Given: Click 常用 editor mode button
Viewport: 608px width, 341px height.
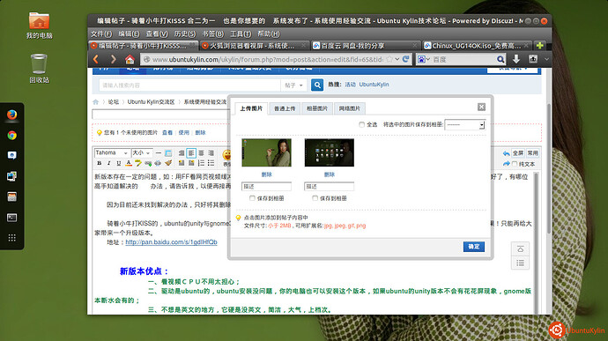Looking at the screenshot, I should [x=532, y=153].
